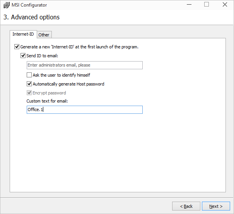Click the greyed-out Encrypt password checkbox

point(29,93)
